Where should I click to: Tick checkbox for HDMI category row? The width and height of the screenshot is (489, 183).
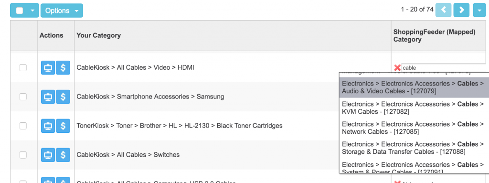[x=23, y=68]
